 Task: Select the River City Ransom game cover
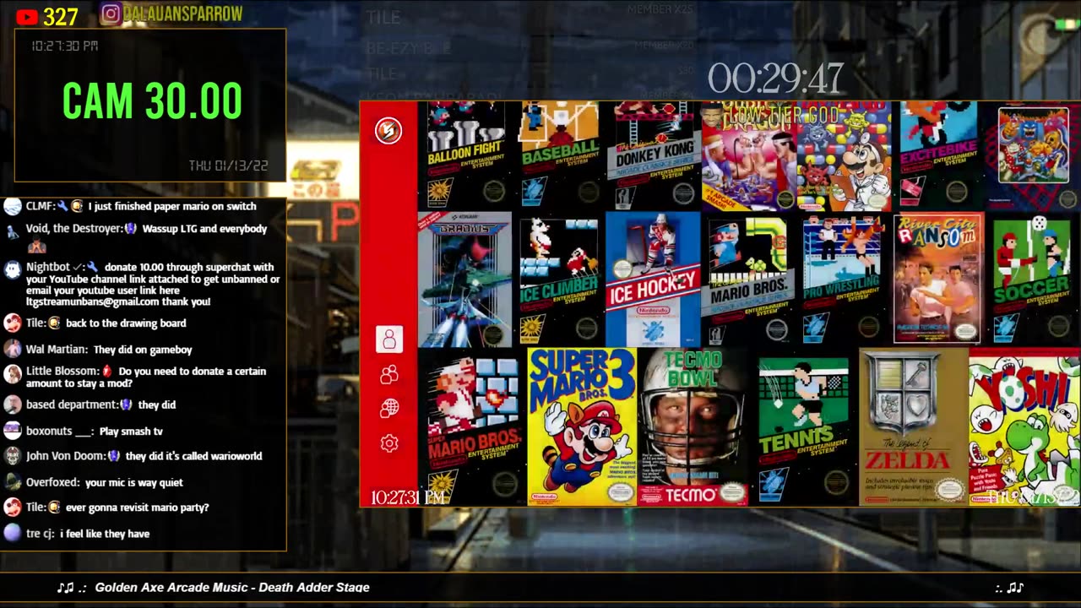pyautogui.click(x=938, y=279)
